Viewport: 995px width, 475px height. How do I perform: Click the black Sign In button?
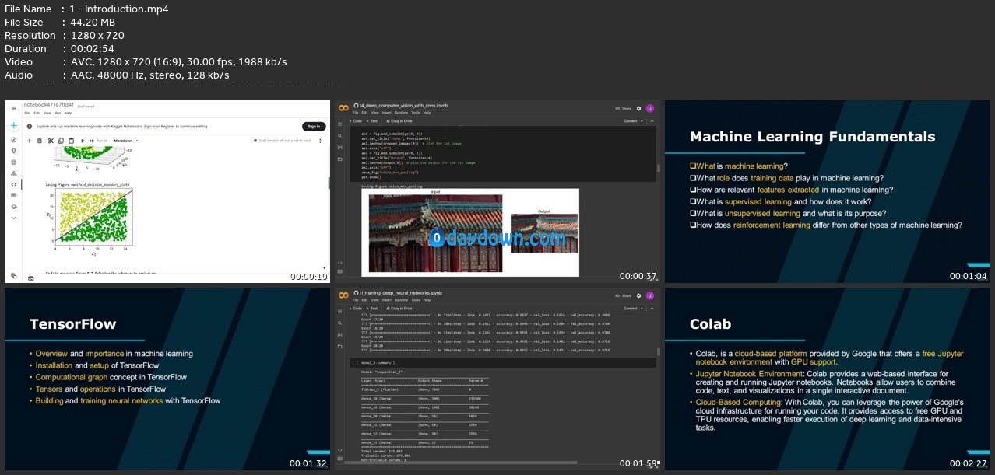coord(313,126)
